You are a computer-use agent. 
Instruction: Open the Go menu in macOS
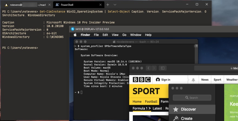124,35
